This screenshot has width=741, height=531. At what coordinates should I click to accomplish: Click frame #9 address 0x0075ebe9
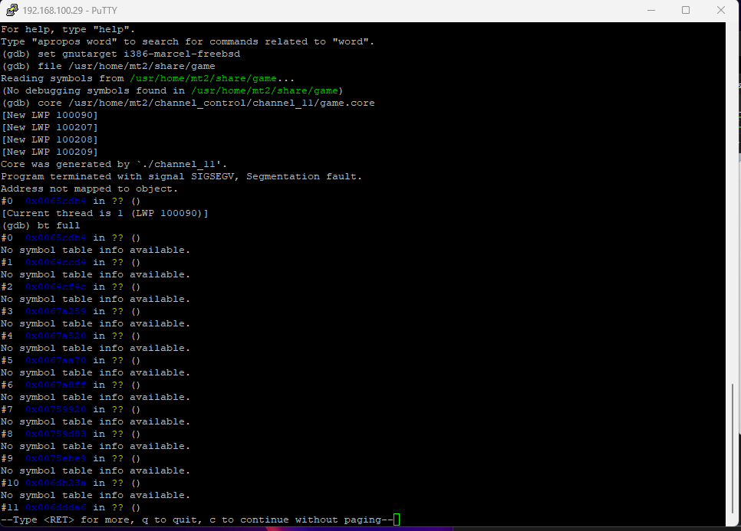[x=56, y=459]
